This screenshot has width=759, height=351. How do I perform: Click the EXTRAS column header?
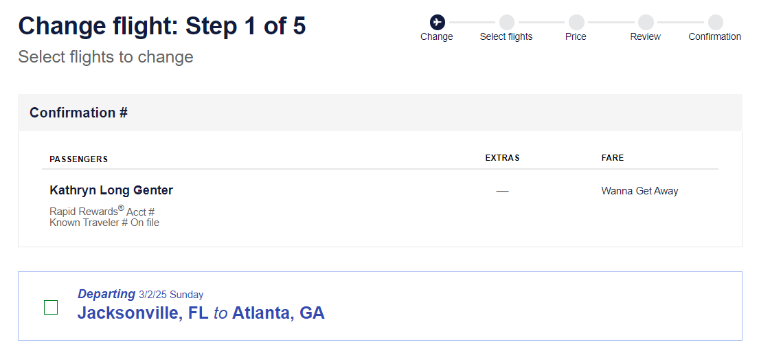502,158
